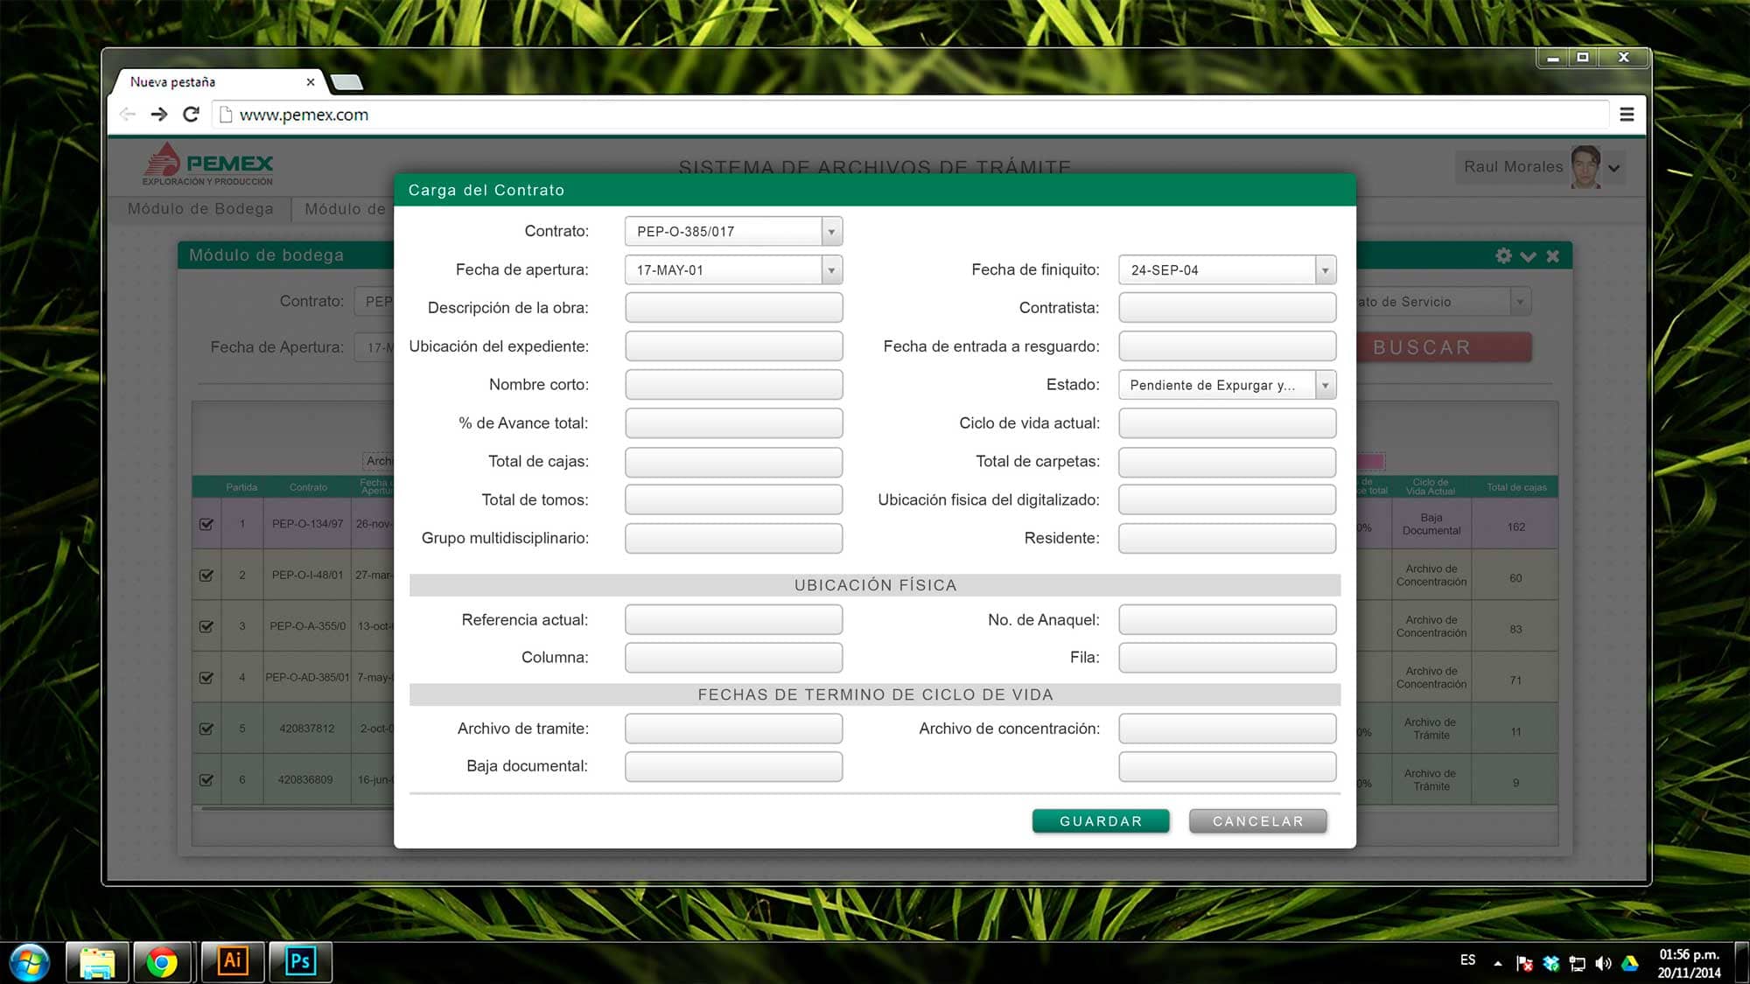Select the Módulo de Bodega menu tab
The image size is (1750, 984).
pyautogui.click(x=200, y=209)
